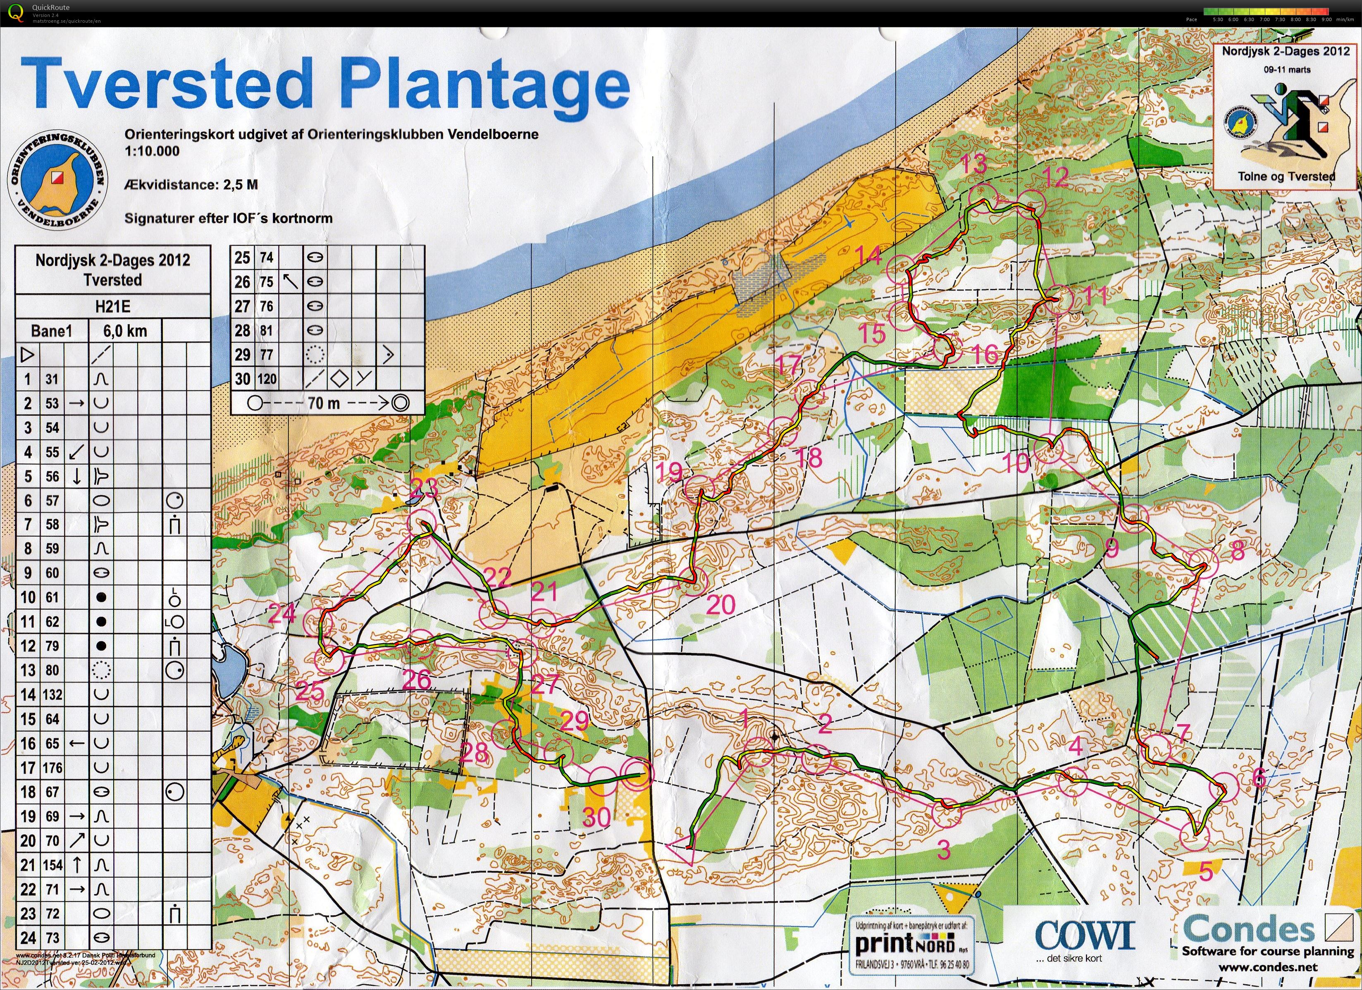Select control code 154 in the description
Viewport: 1362px width, 990px height.
point(52,865)
